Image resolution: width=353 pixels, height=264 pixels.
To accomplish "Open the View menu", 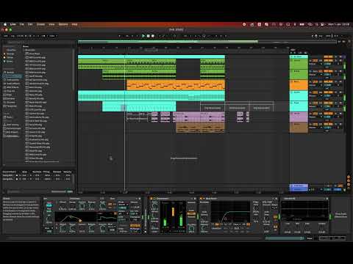I will 51,24.
